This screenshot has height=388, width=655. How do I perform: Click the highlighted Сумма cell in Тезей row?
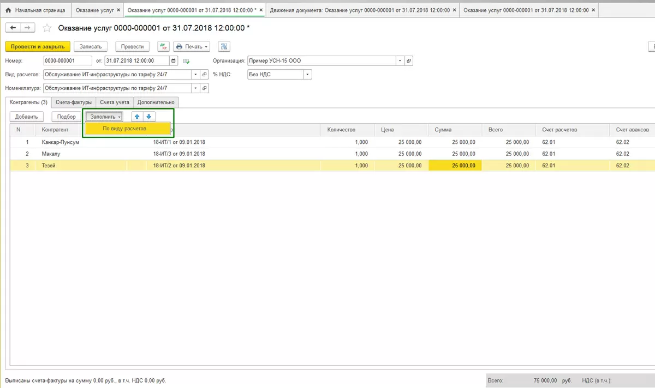[x=455, y=166]
